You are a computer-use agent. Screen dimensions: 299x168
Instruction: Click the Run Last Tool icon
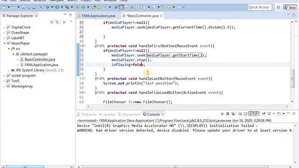67,7
